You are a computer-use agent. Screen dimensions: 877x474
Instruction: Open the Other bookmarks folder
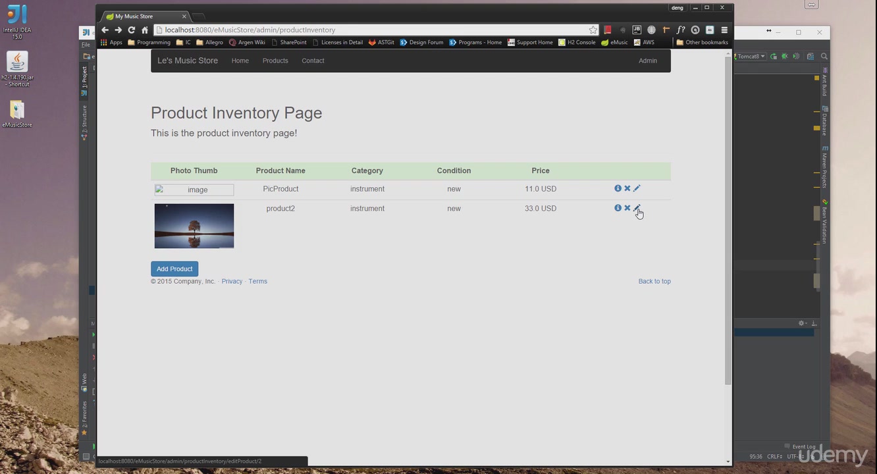(702, 42)
